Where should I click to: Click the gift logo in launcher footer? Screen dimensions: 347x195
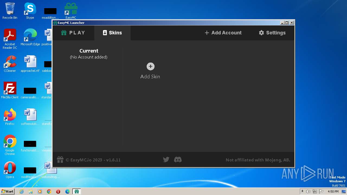60,160
